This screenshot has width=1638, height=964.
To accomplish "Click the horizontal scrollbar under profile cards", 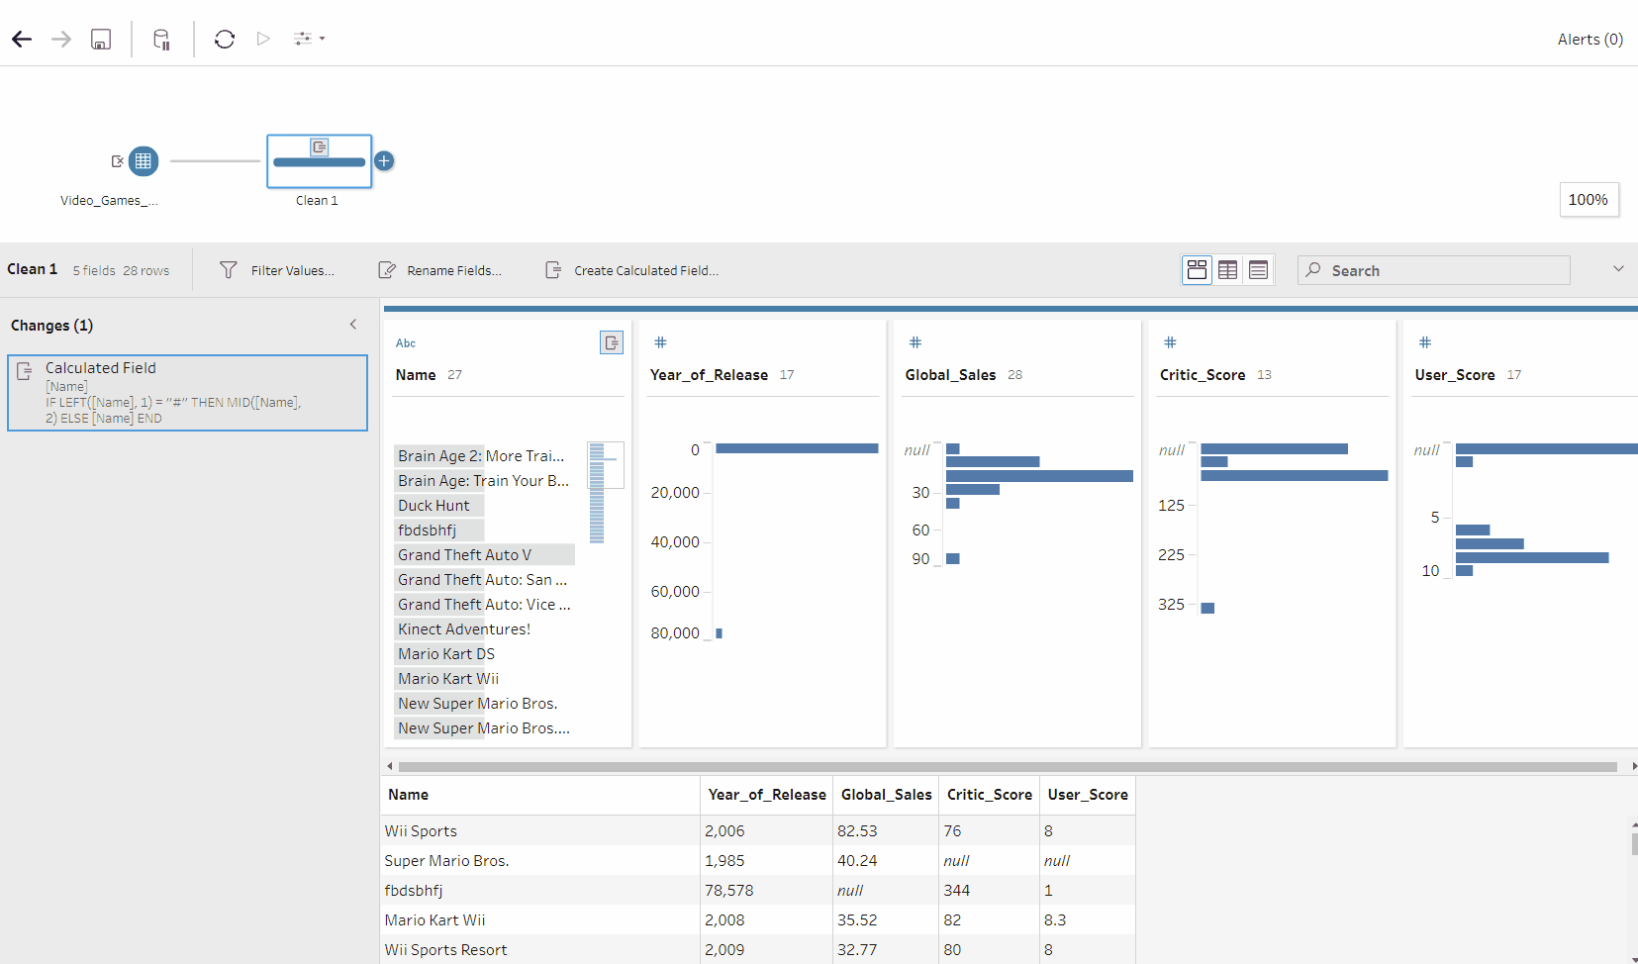I will coord(1008,766).
